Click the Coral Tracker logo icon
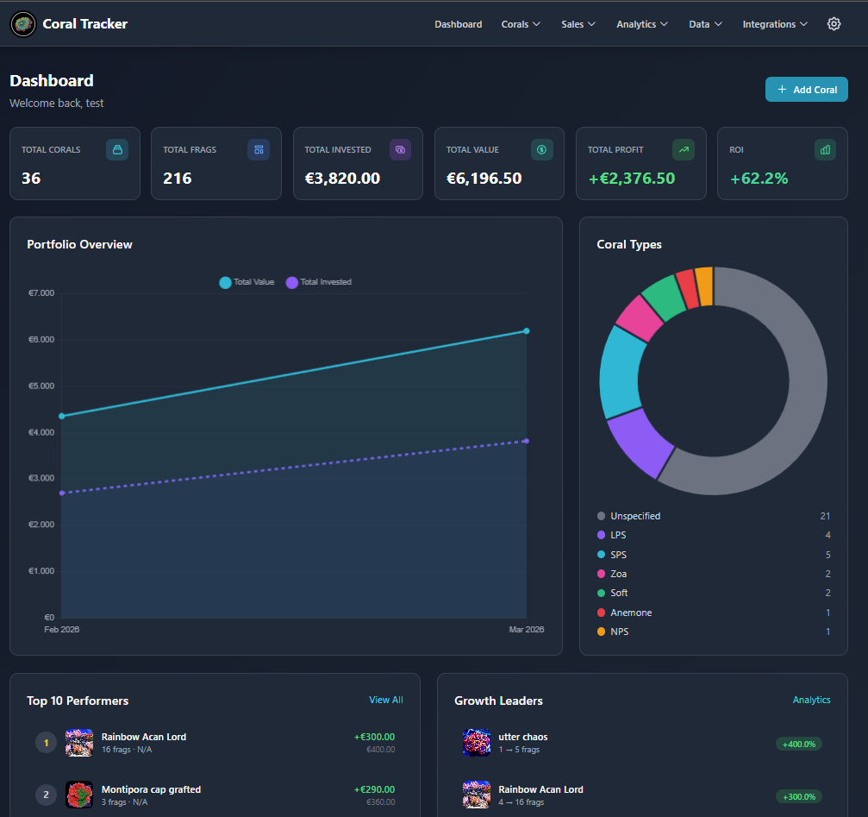The height and width of the screenshot is (817, 868). pyautogui.click(x=22, y=23)
